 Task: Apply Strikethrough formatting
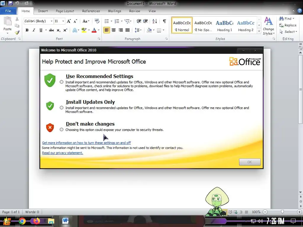tap(51, 30)
